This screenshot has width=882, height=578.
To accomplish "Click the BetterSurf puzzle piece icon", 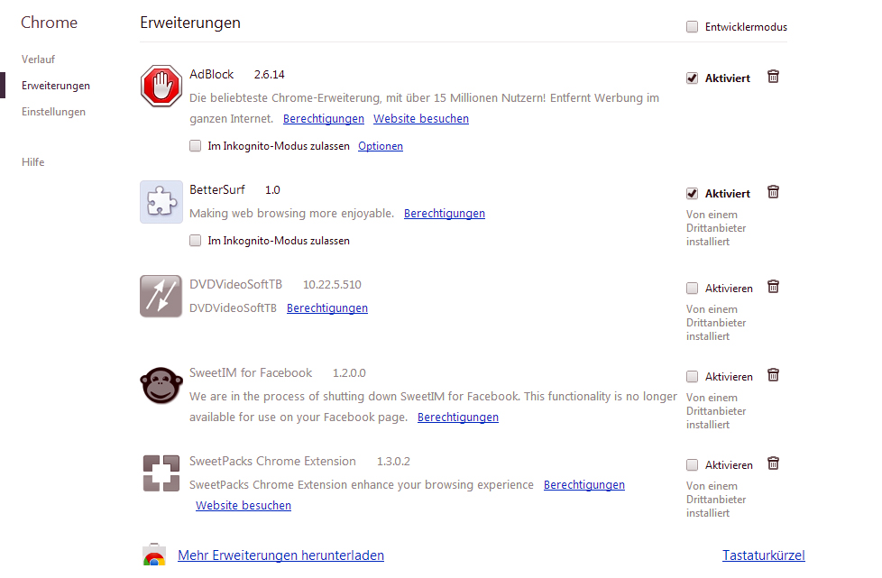I will (x=161, y=202).
